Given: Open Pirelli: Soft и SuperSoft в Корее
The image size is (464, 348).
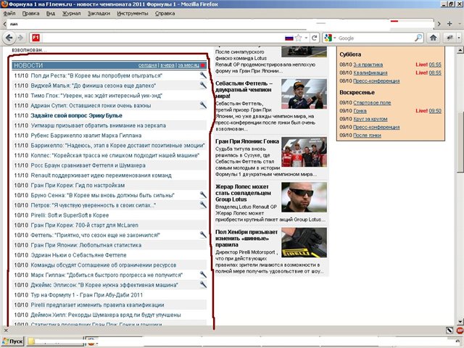Looking at the screenshot, I should (70, 215).
